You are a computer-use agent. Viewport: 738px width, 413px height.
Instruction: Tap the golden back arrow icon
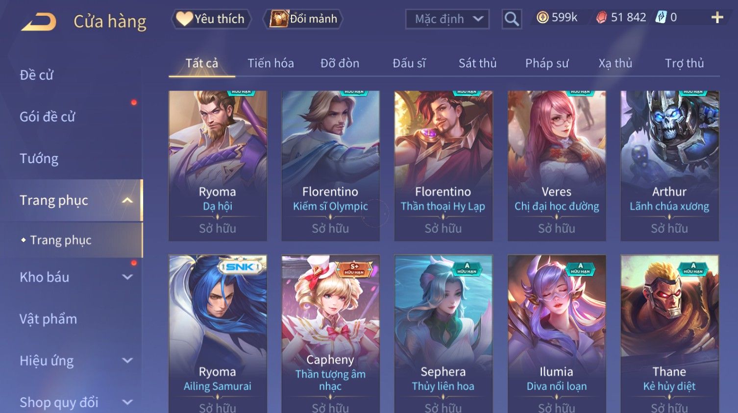38,22
